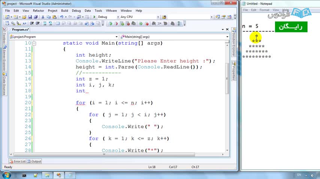Open the Refactor menu
This screenshot has width=320, height=179.
(38, 10)
